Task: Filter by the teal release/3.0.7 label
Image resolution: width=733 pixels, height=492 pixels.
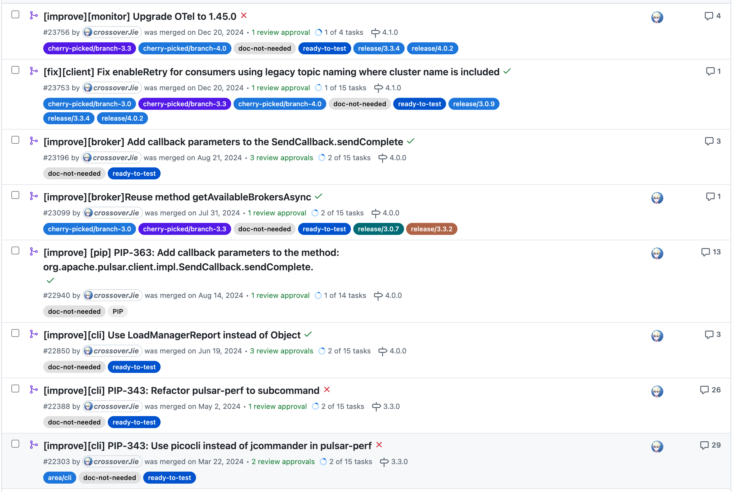Action: coord(379,229)
